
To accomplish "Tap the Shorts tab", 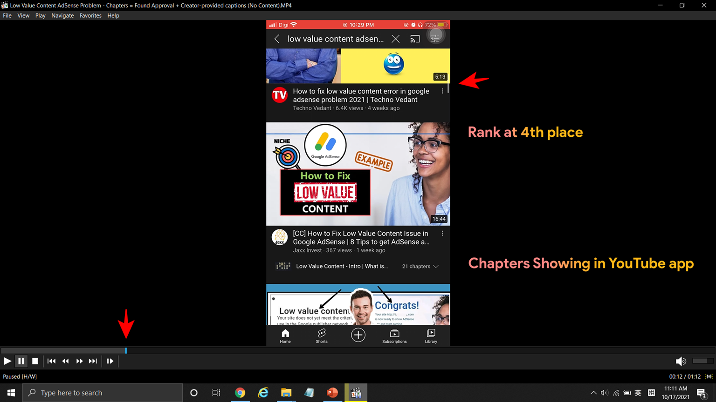I will coord(322,336).
